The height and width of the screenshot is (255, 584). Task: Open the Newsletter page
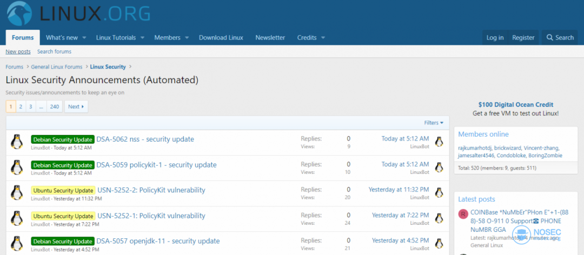[270, 38]
